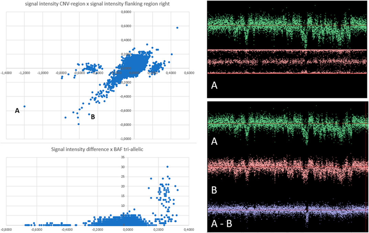Viewport: 369px width, 233px height.
Task: Select the point at 30 in bottom scatter
Action: 167,167
